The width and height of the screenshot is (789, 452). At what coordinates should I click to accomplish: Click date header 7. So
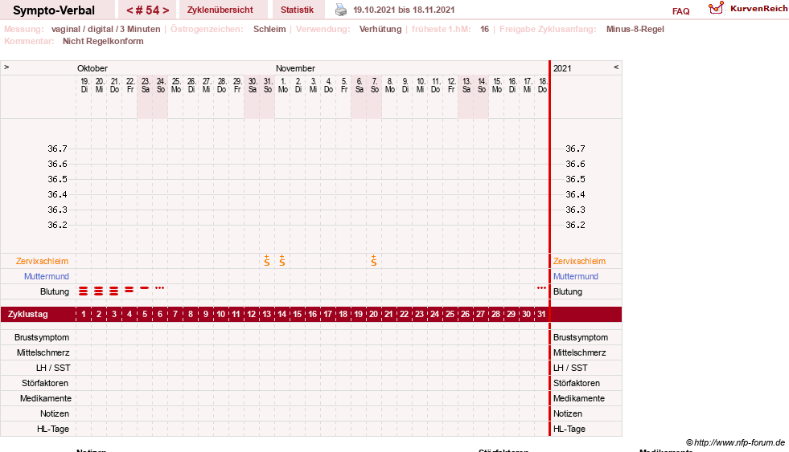[x=374, y=85]
